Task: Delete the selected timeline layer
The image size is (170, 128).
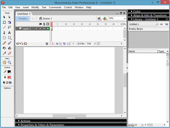Action: pyautogui.click(x=47, y=43)
